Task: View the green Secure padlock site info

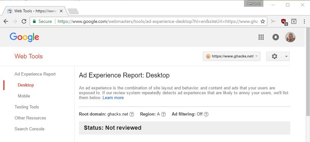Action: [42, 21]
